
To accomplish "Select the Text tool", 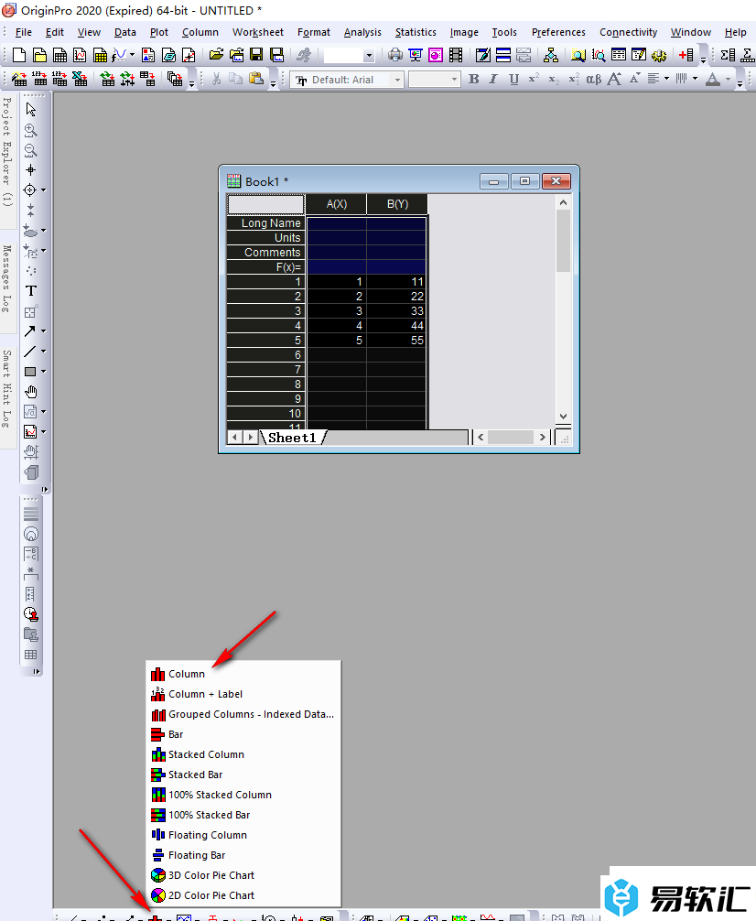I will coord(30,291).
